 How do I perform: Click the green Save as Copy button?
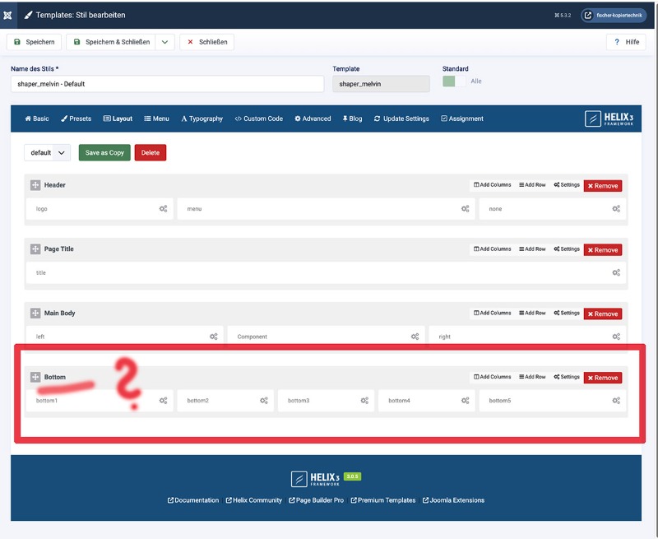coord(104,153)
